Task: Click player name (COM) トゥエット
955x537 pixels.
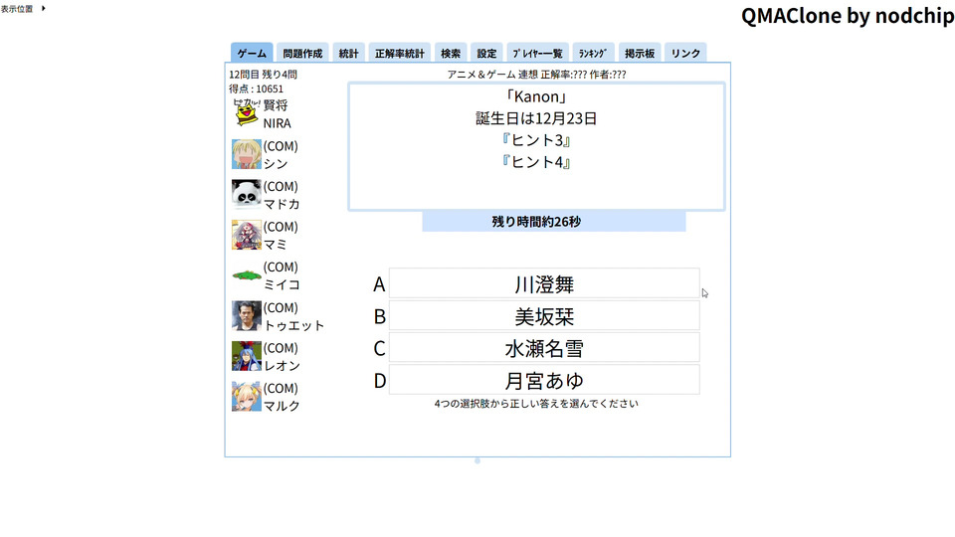Action: pos(293,316)
